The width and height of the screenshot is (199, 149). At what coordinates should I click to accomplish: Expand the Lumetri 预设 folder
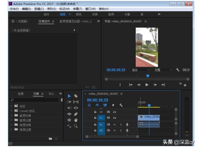click(12, 111)
